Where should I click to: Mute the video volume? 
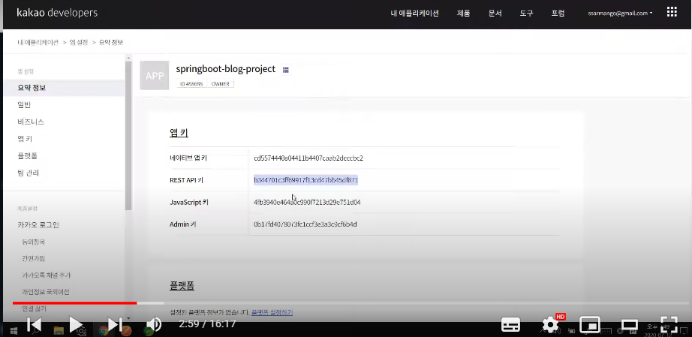(x=153, y=325)
